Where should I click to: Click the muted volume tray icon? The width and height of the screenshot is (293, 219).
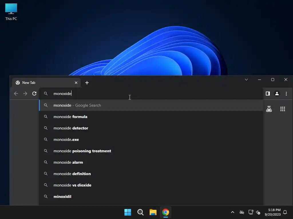258,212
